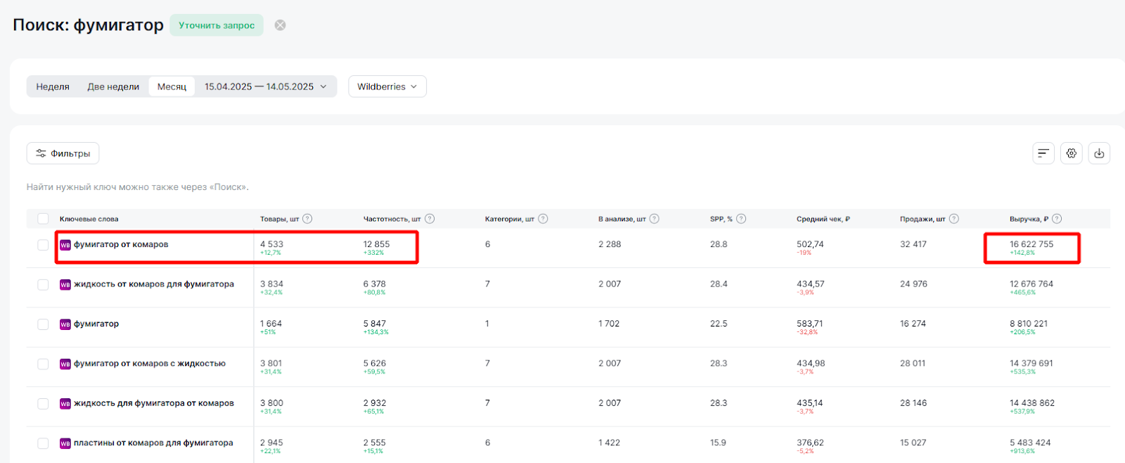Select the Две недели period tab

click(x=113, y=87)
